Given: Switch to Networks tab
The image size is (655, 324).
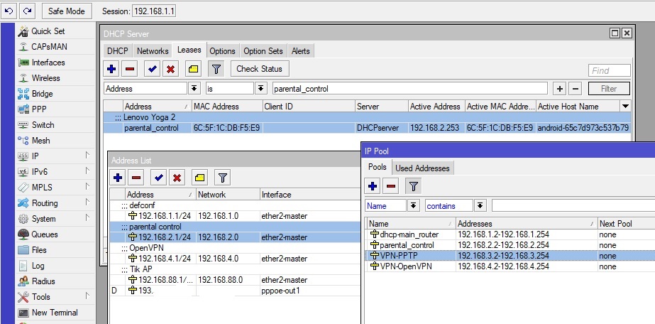Looking at the screenshot, I should point(153,51).
